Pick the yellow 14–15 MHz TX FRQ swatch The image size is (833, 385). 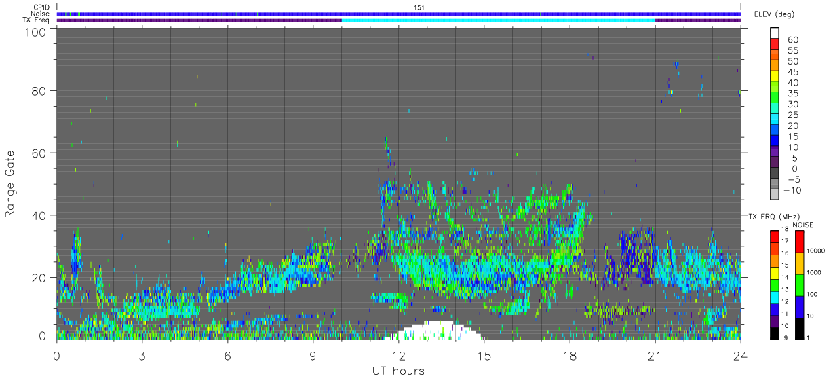tap(775, 272)
